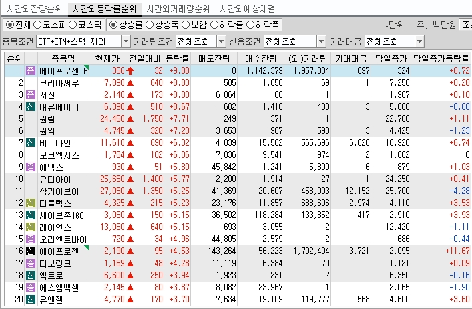Select the 보합 radio button
Image resolution: width=472 pixels, height=309 pixels.
tap(186, 25)
